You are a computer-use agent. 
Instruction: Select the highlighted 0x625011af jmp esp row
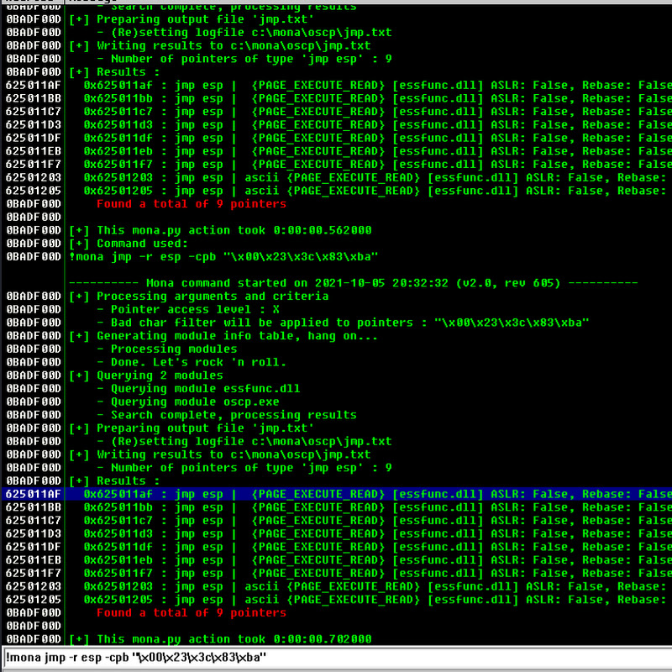(336, 494)
